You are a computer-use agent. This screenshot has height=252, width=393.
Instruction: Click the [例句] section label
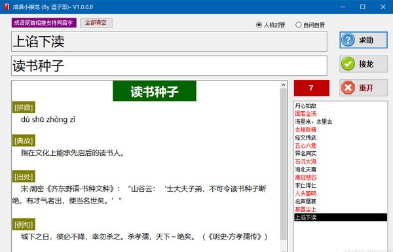tap(24, 225)
